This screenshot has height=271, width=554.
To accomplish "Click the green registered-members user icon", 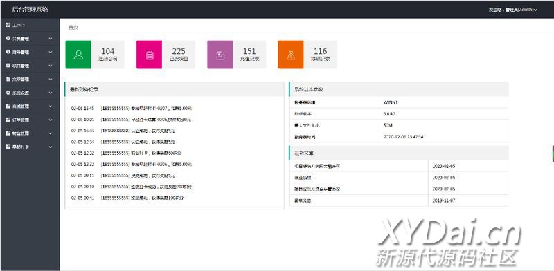I will tap(78, 55).
